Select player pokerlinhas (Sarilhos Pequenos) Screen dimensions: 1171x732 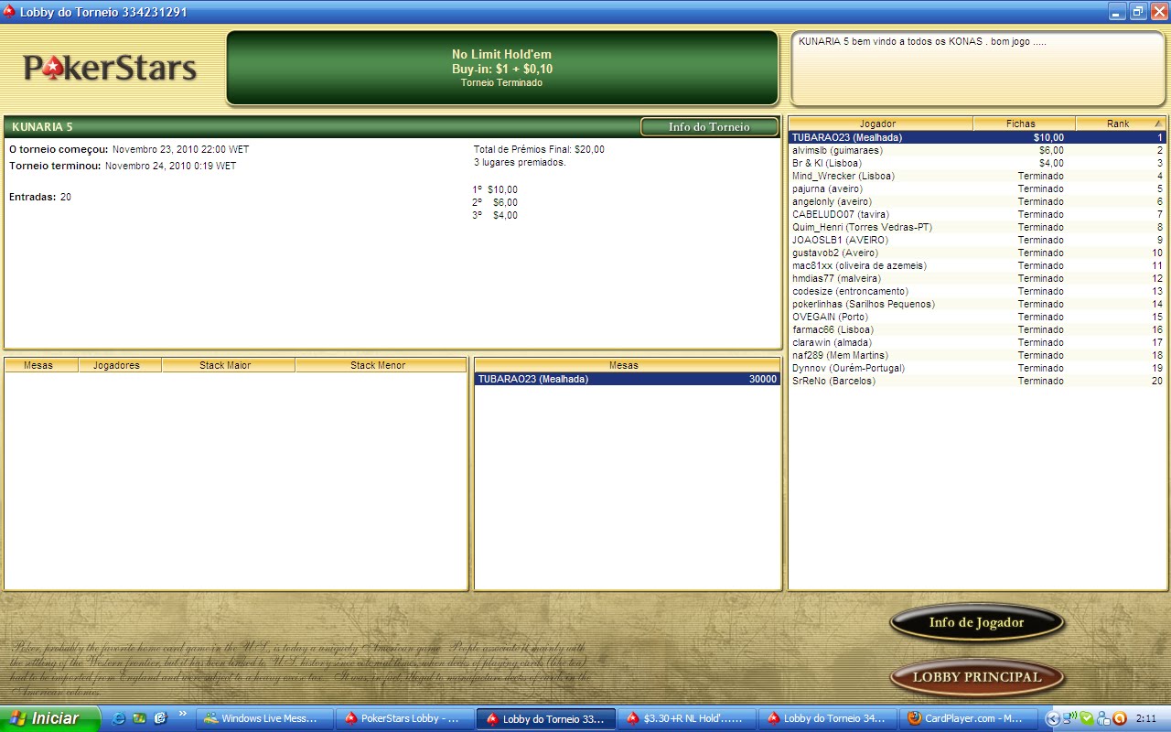[x=977, y=304]
